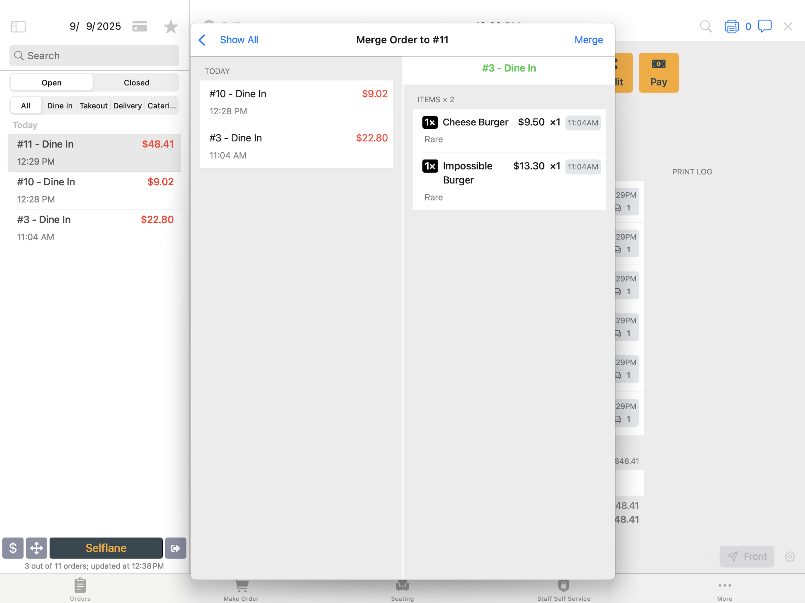Screen dimensions: 805x603
Task: Select order #3 in merge list
Action: click(296, 146)
